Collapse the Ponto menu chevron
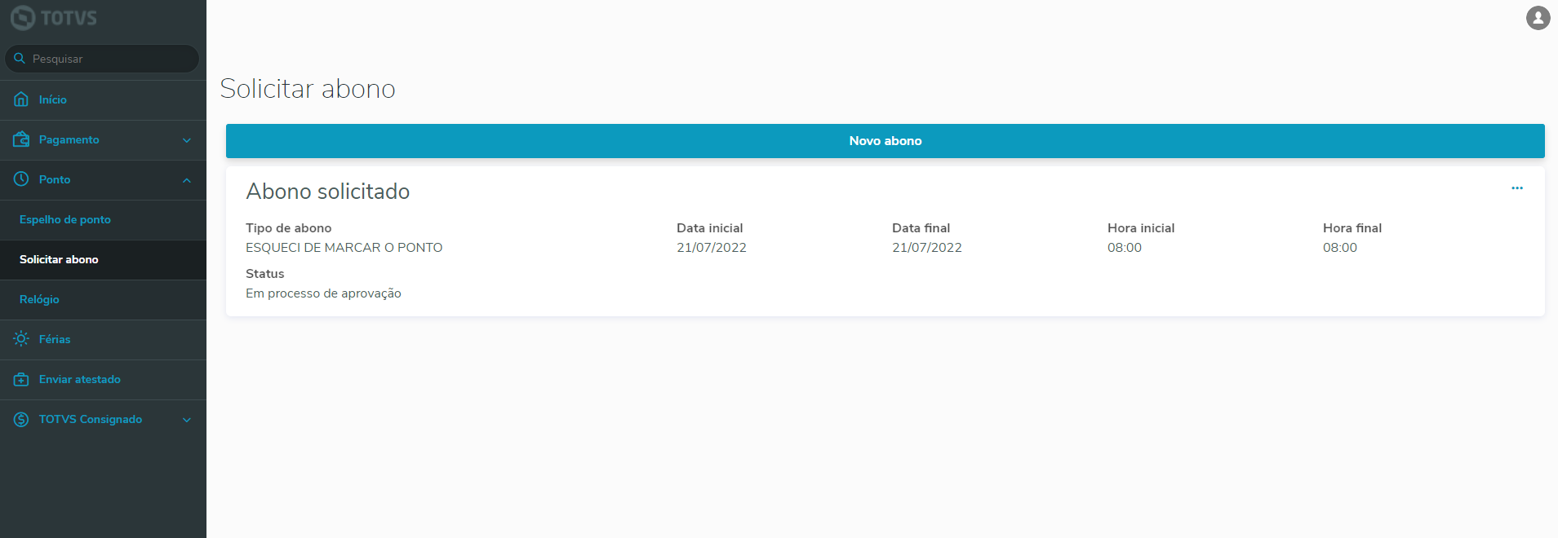1558x538 pixels. point(187,180)
